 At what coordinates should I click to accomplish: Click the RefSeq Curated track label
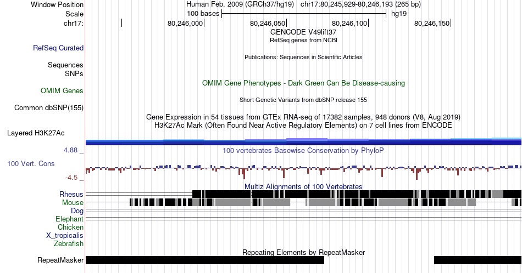click(x=58, y=48)
